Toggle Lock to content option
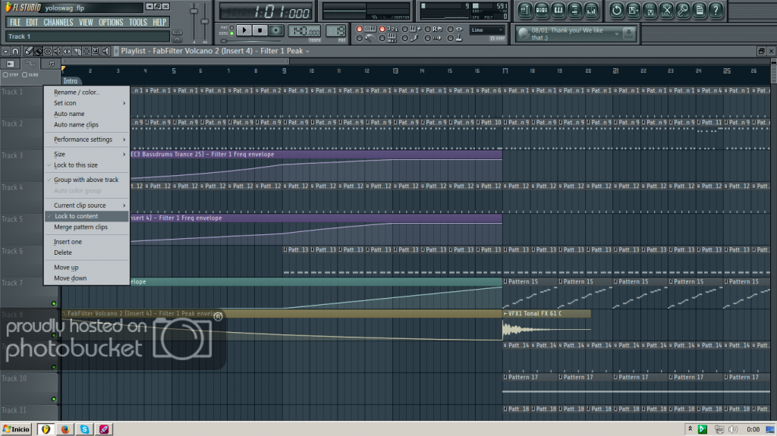 76,216
